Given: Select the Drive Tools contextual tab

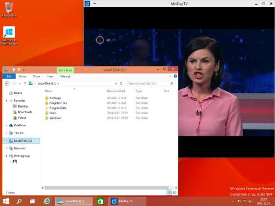Looking at the screenshot, I should [65, 70].
